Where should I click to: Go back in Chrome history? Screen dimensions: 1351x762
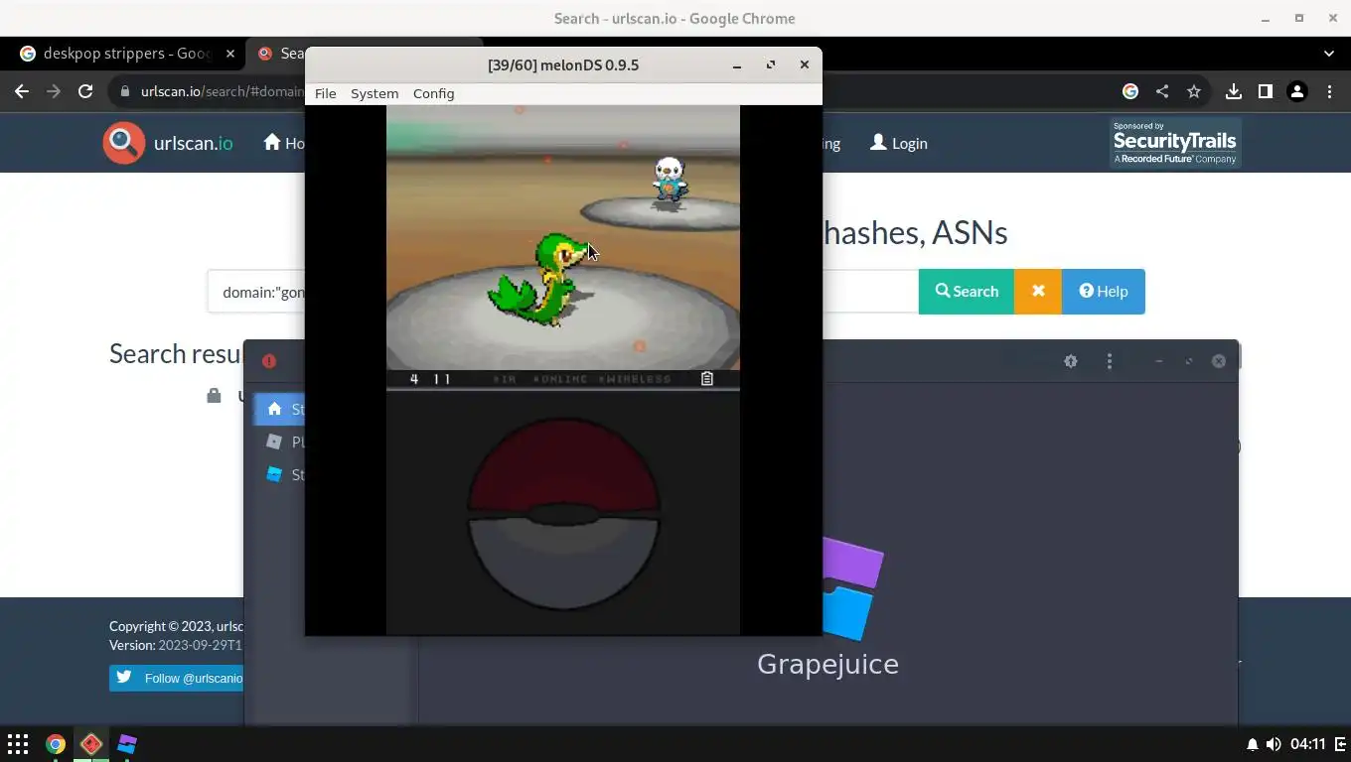[22, 91]
